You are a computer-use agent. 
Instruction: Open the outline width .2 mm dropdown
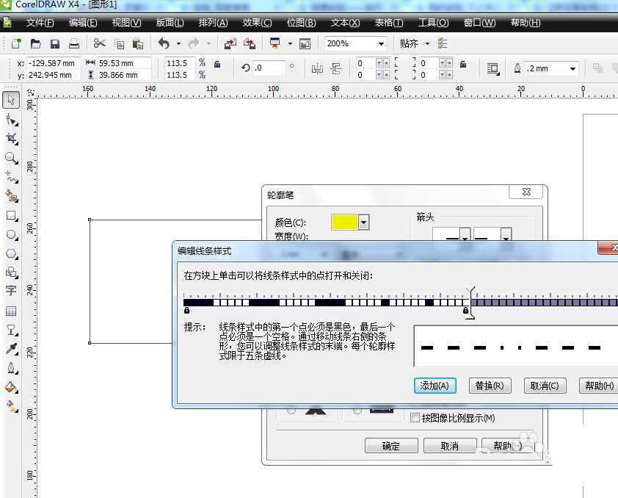coord(572,68)
